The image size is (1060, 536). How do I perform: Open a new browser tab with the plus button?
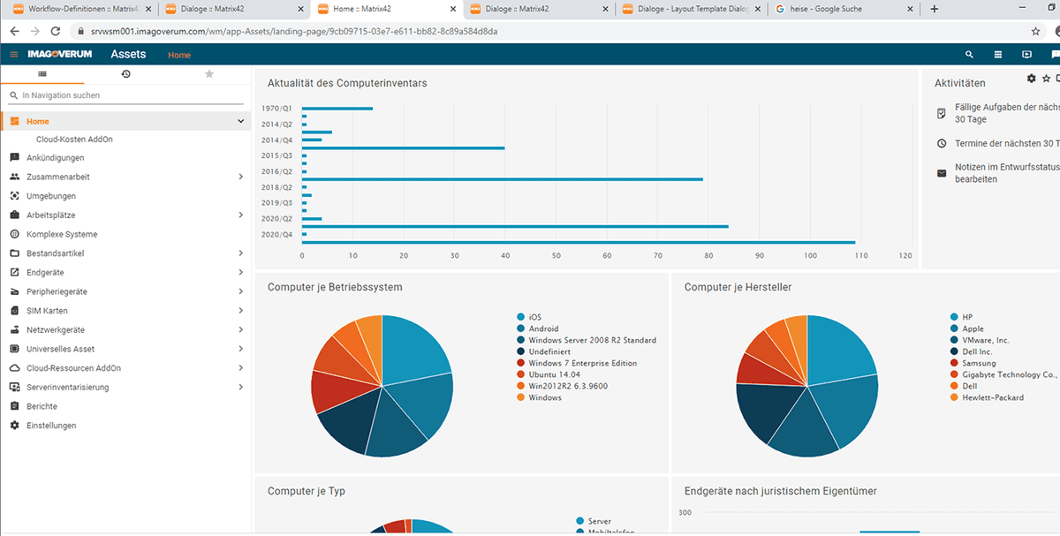point(935,9)
